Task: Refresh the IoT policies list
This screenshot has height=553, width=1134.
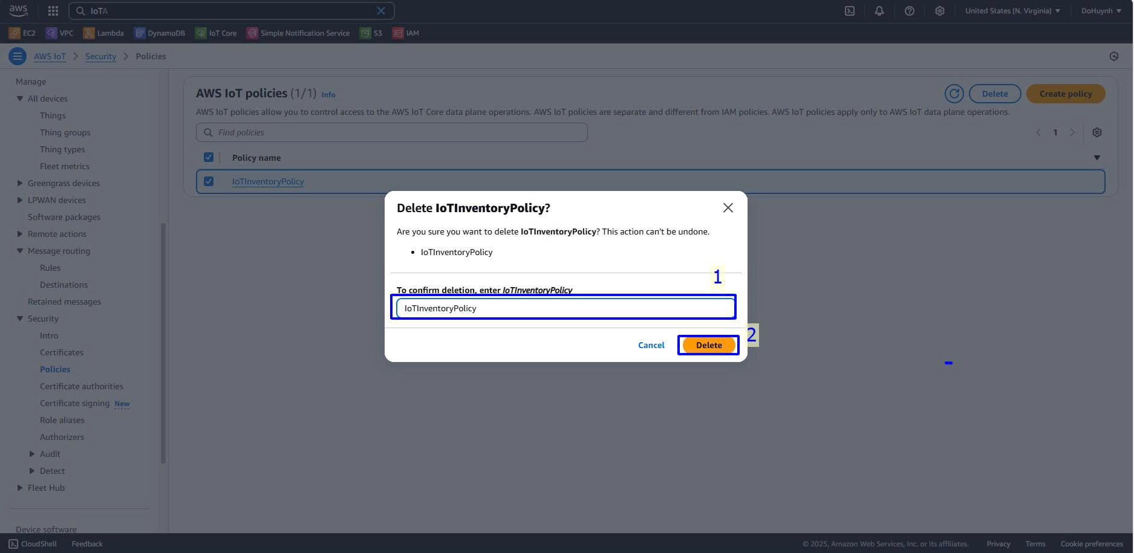Action: (954, 94)
